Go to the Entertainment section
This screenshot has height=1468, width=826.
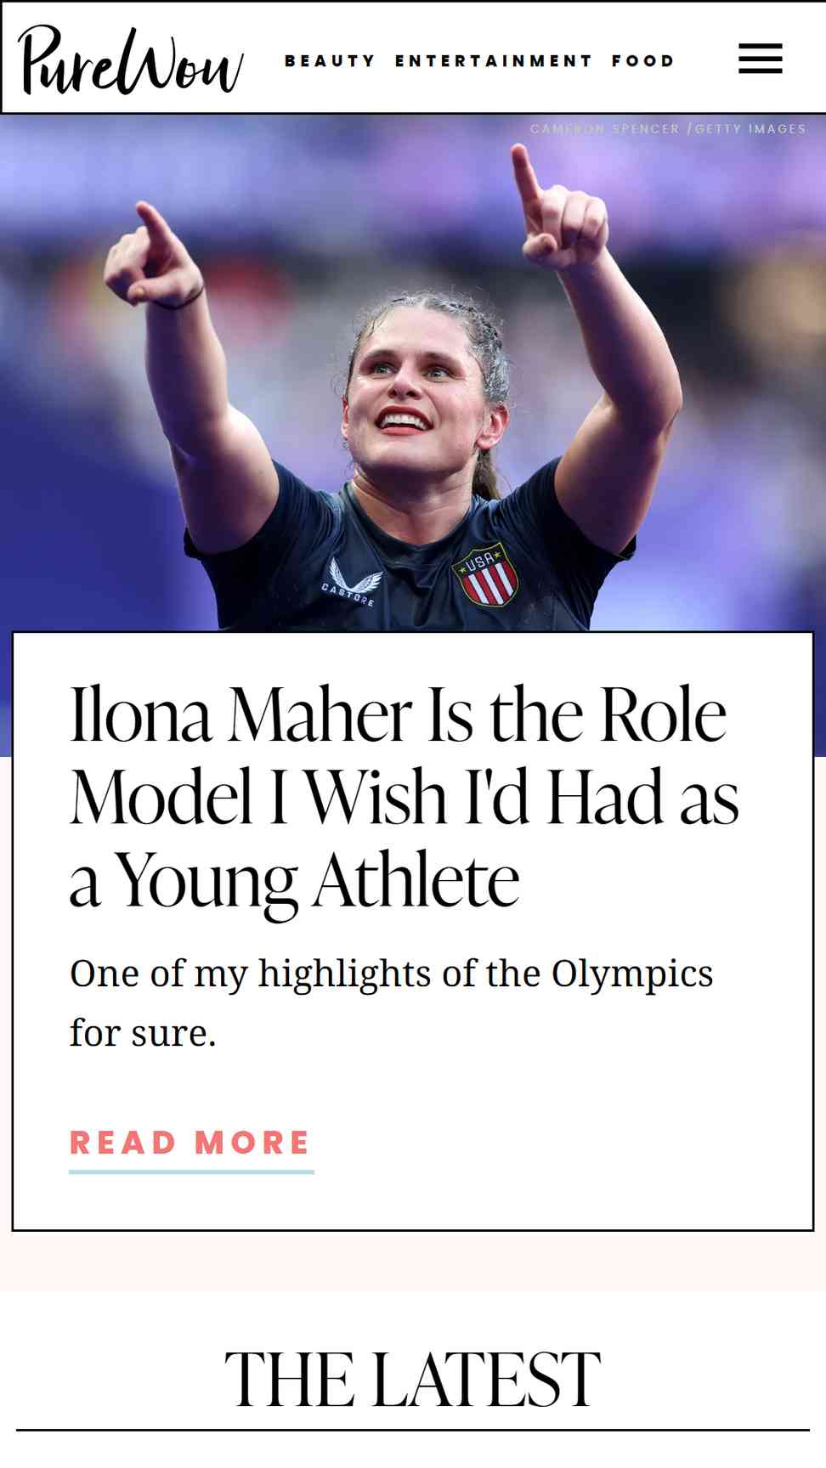coord(493,61)
